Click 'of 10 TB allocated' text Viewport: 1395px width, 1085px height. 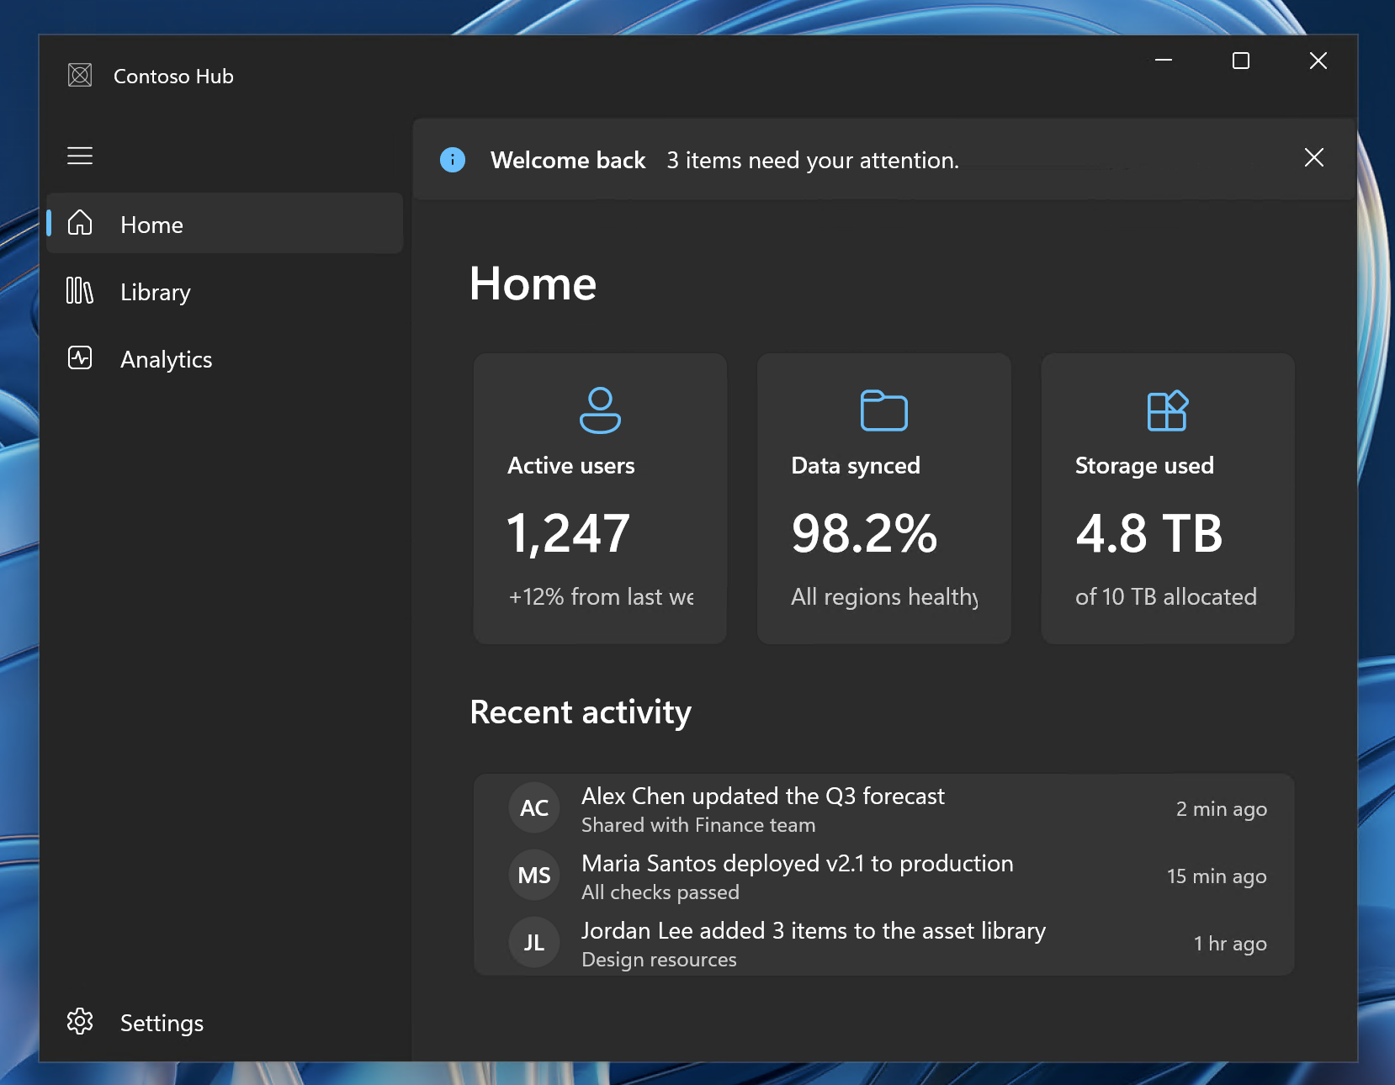1166,596
